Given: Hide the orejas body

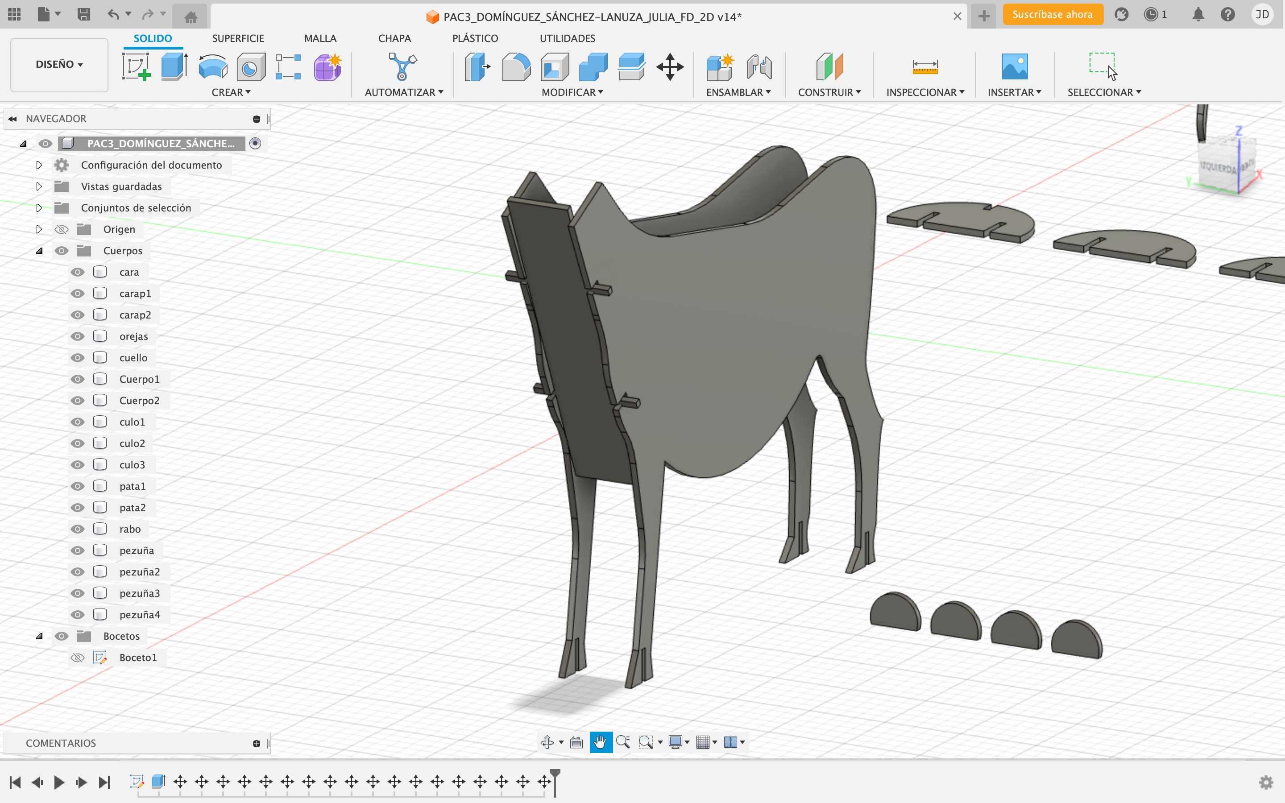Looking at the screenshot, I should tap(78, 336).
